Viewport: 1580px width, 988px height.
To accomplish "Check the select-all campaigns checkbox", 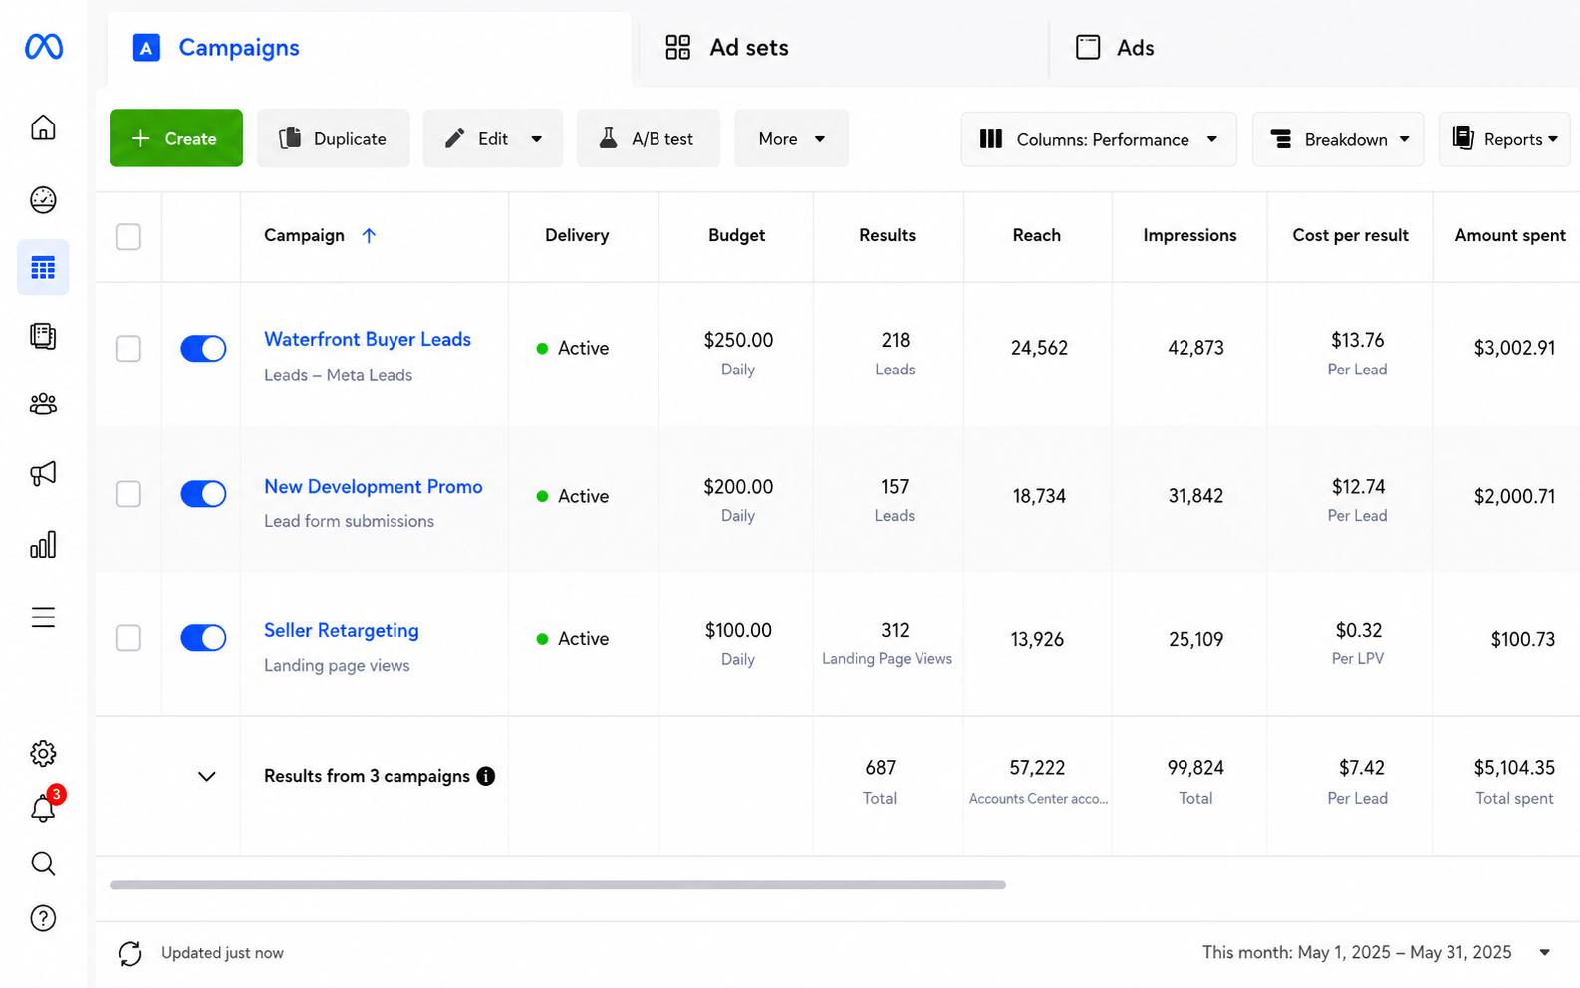I will tap(129, 237).
